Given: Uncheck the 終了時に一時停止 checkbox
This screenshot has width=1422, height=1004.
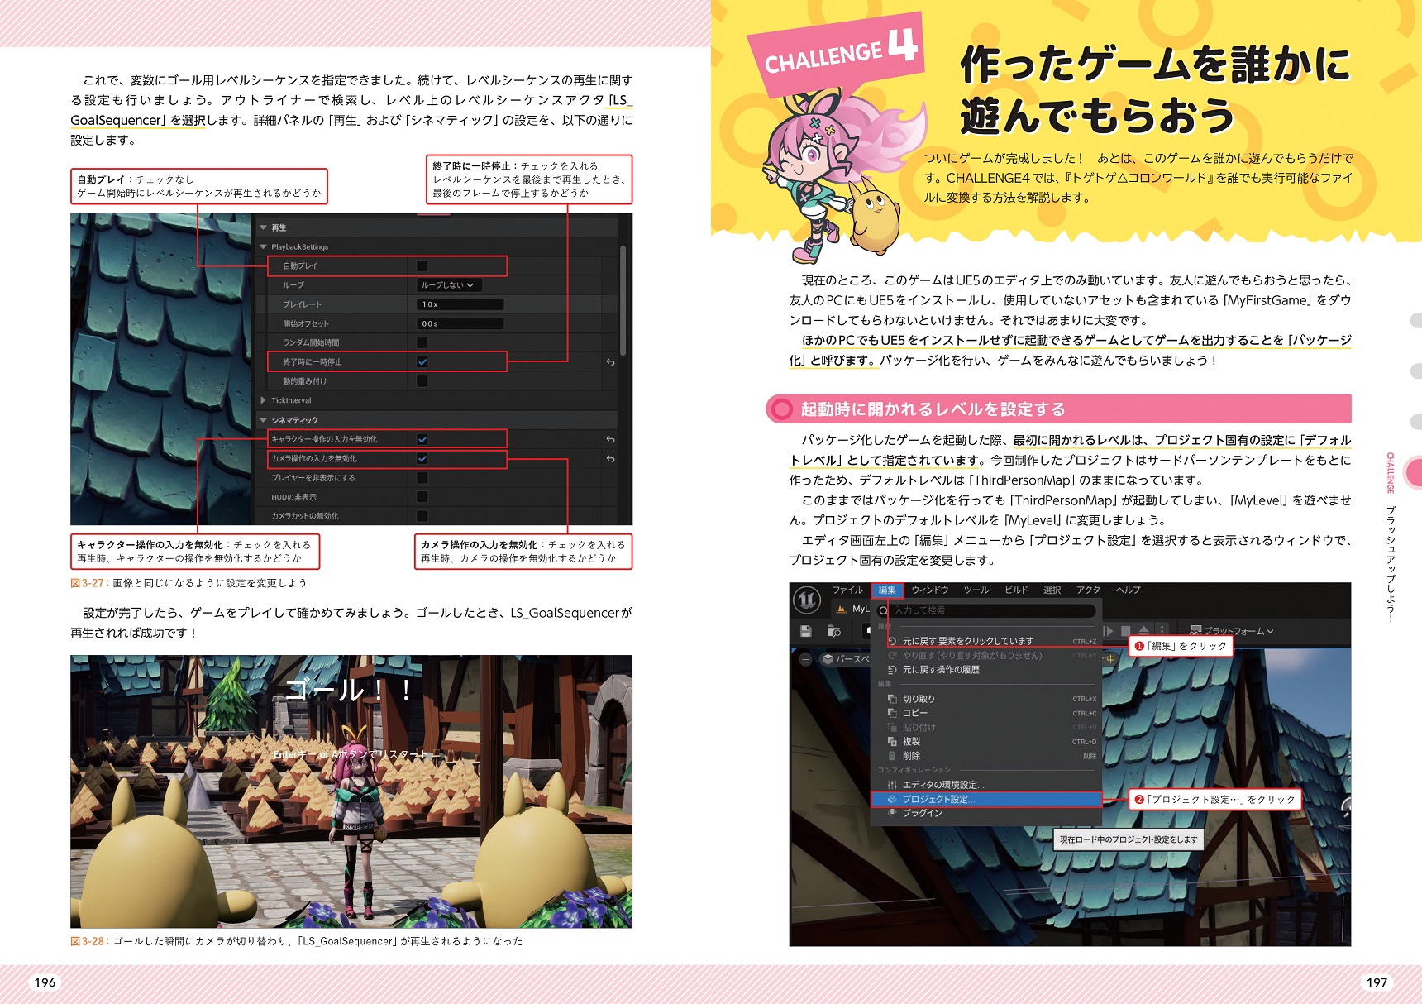Looking at the screenshot, I should pos(422,362).
